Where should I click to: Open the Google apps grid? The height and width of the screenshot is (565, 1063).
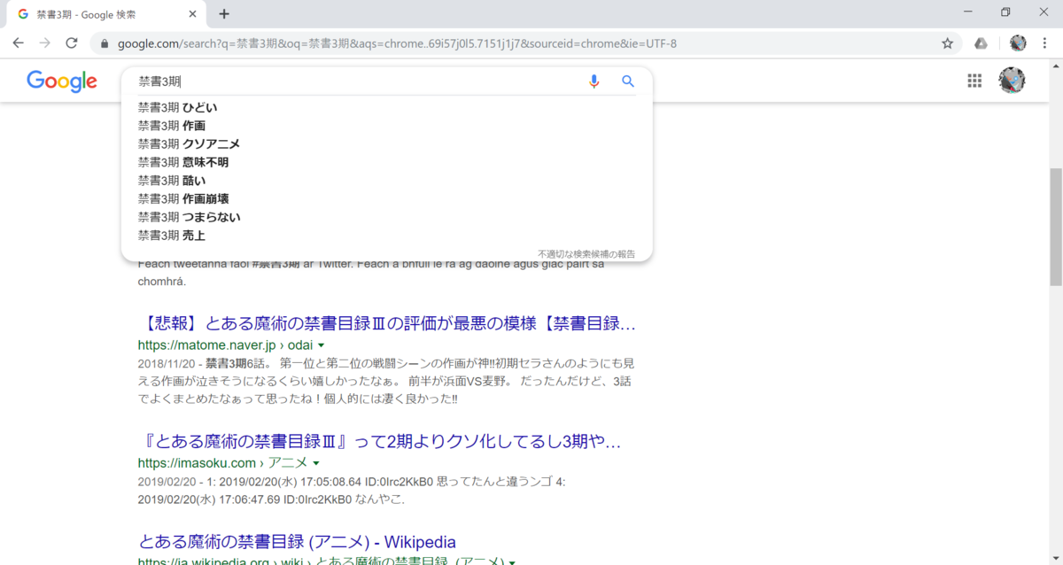974,81
